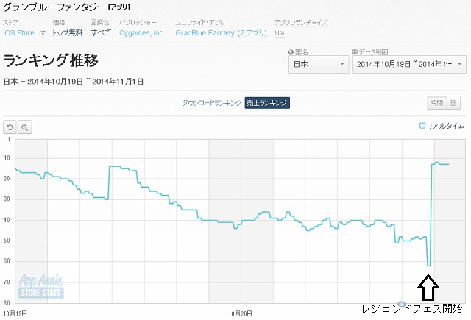Switch to 日 daily view
471x320 pixels.
coord(453,103)
